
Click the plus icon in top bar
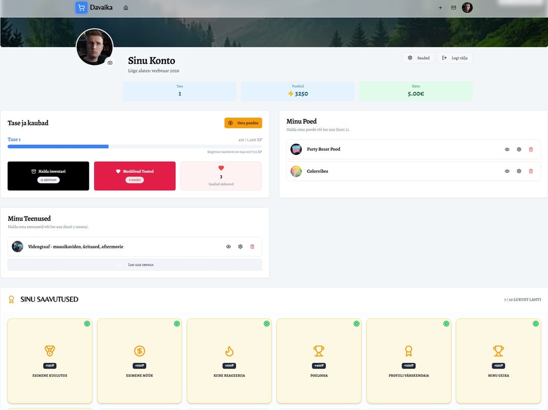[x=440, y=8]
